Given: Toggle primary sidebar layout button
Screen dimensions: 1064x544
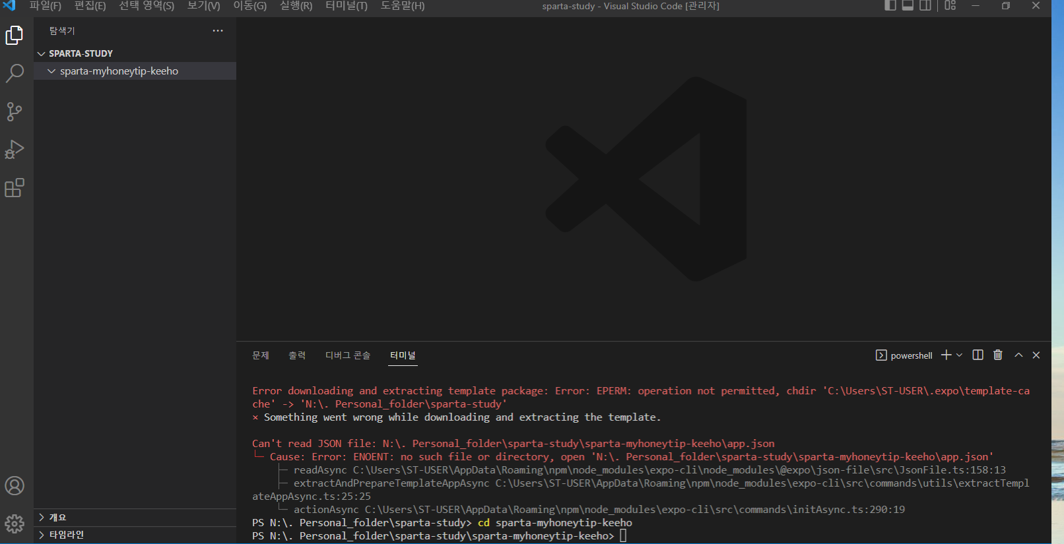Looking at the screenshot, I should [x=890, y=5].
